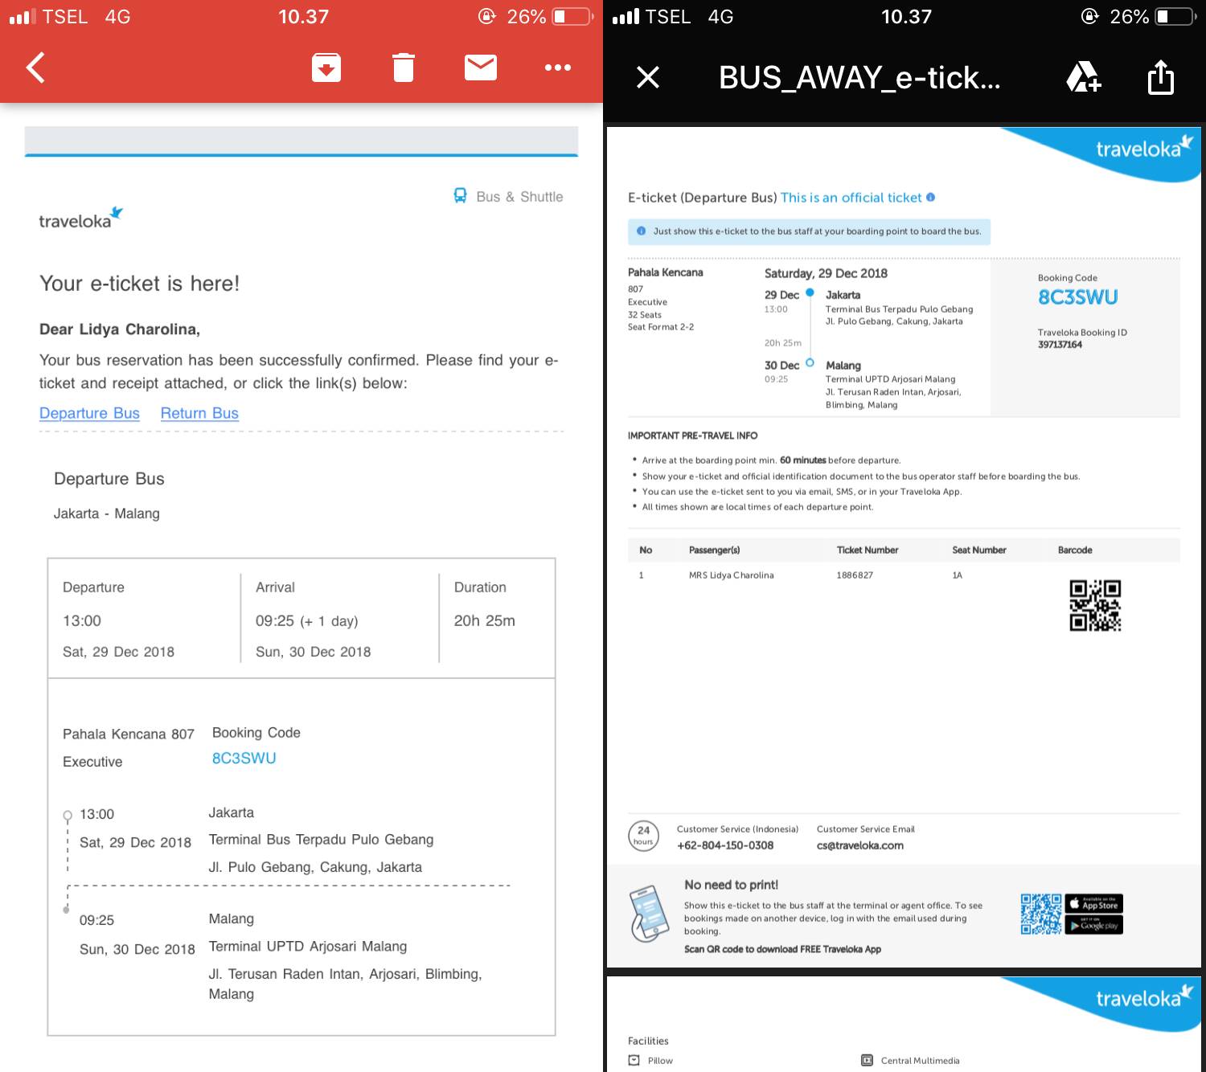Tap the passenger barcode QR code
The image size is (1206, 1072).
coord(1095,605)
